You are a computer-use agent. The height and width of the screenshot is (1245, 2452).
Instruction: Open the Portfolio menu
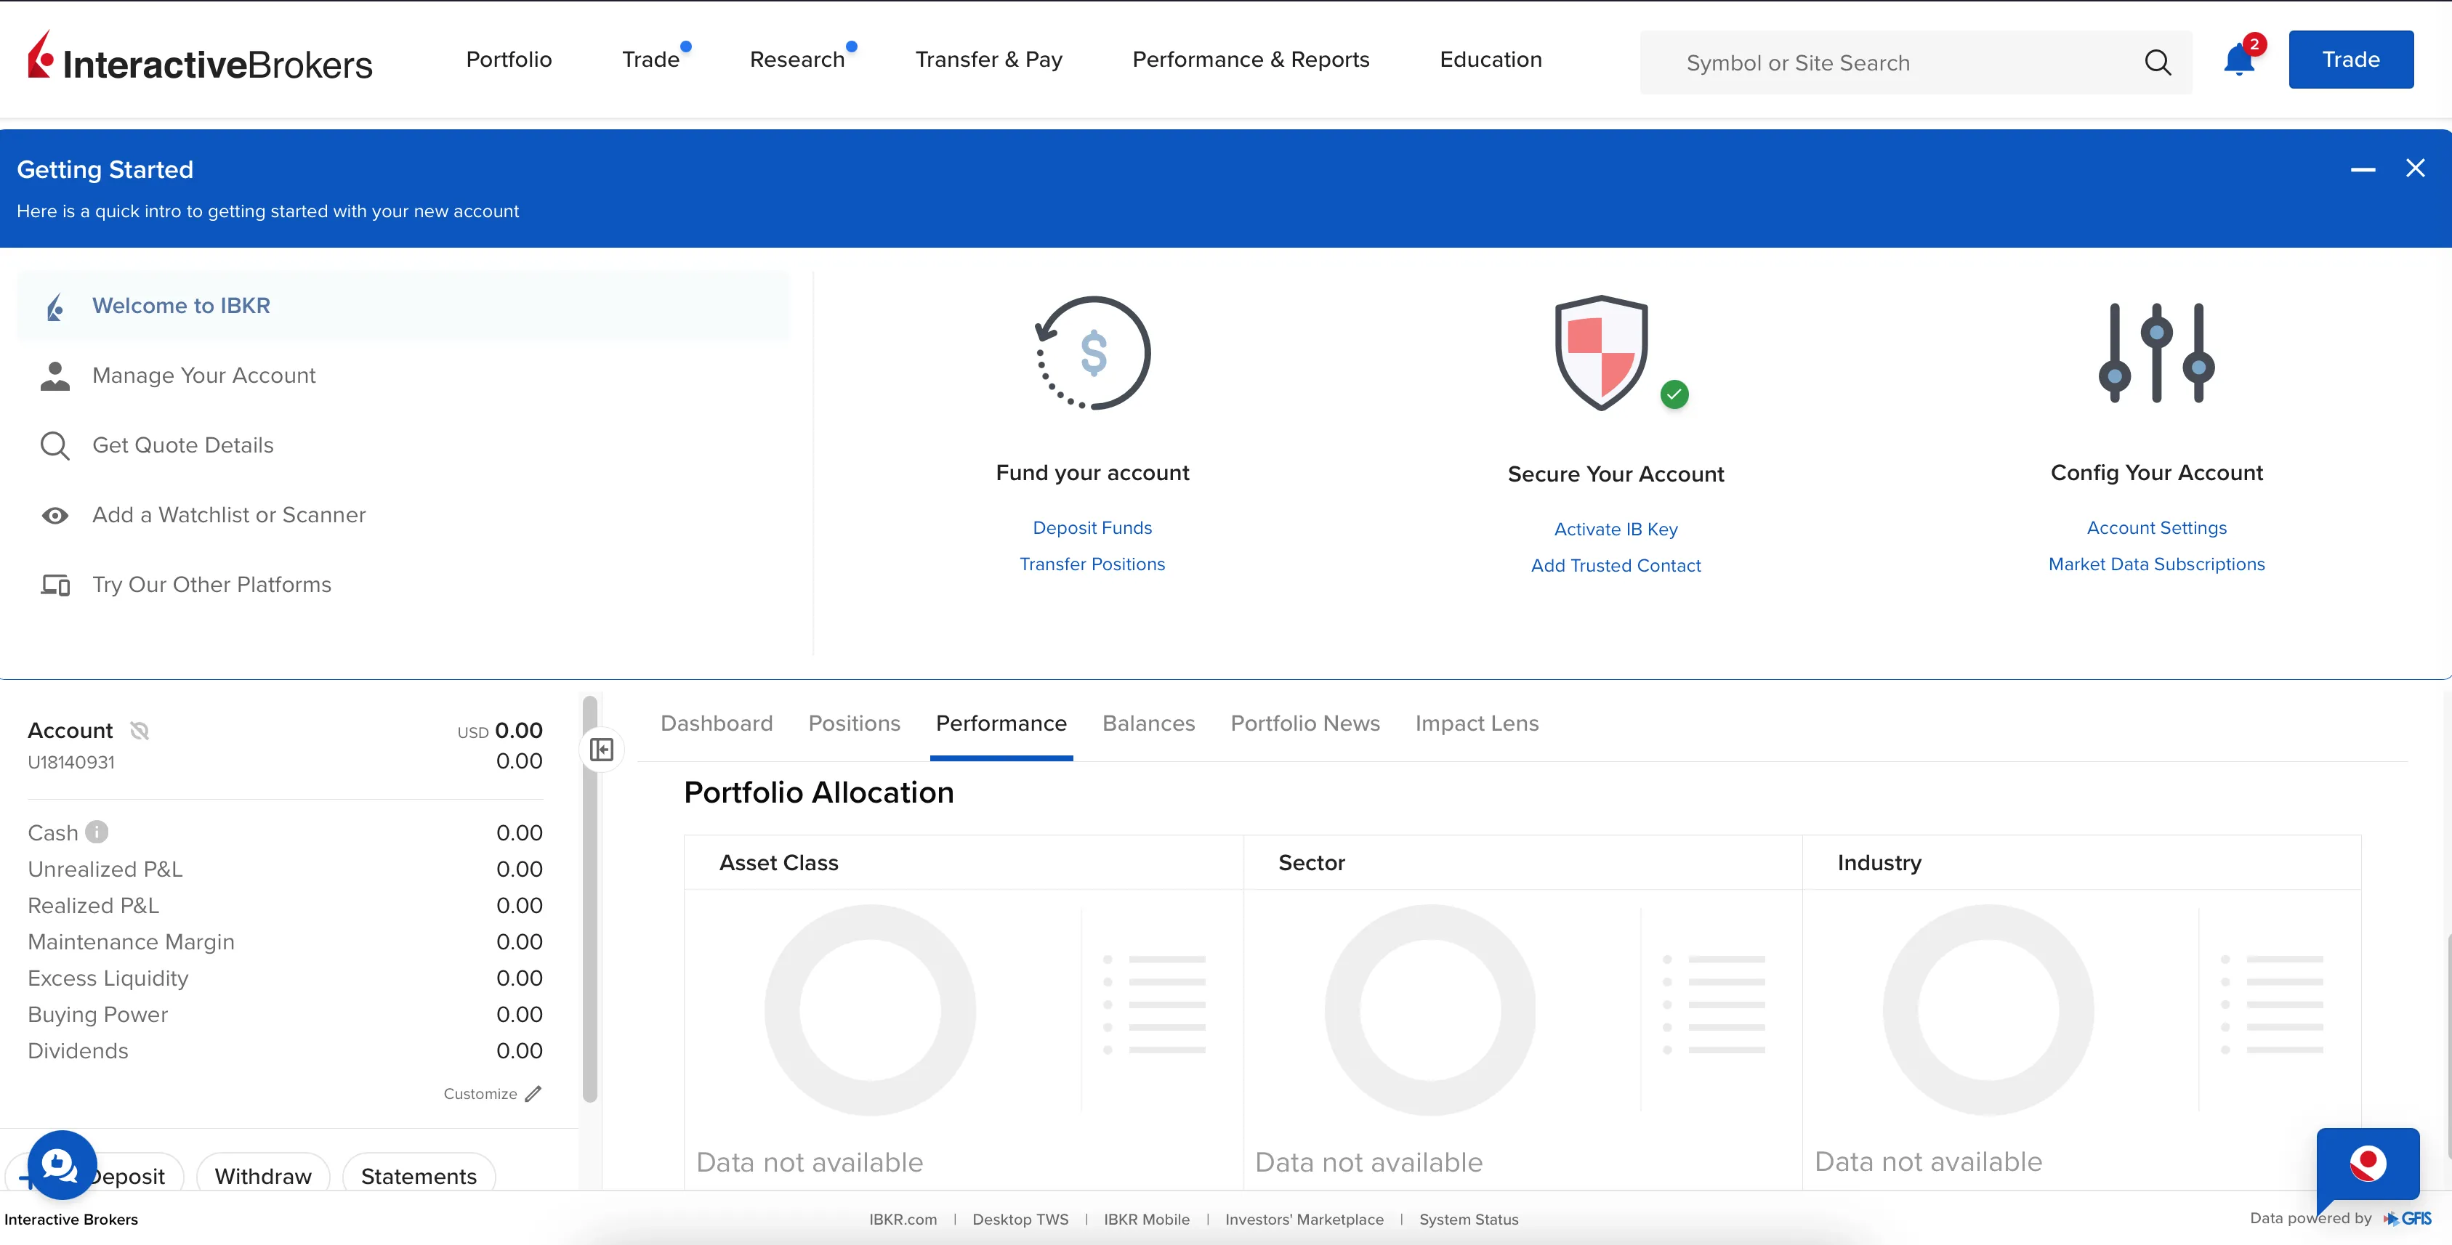click(x=509, y=59)
